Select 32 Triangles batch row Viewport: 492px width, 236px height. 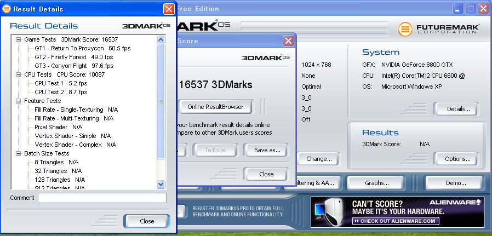click(x=58, y=171)
